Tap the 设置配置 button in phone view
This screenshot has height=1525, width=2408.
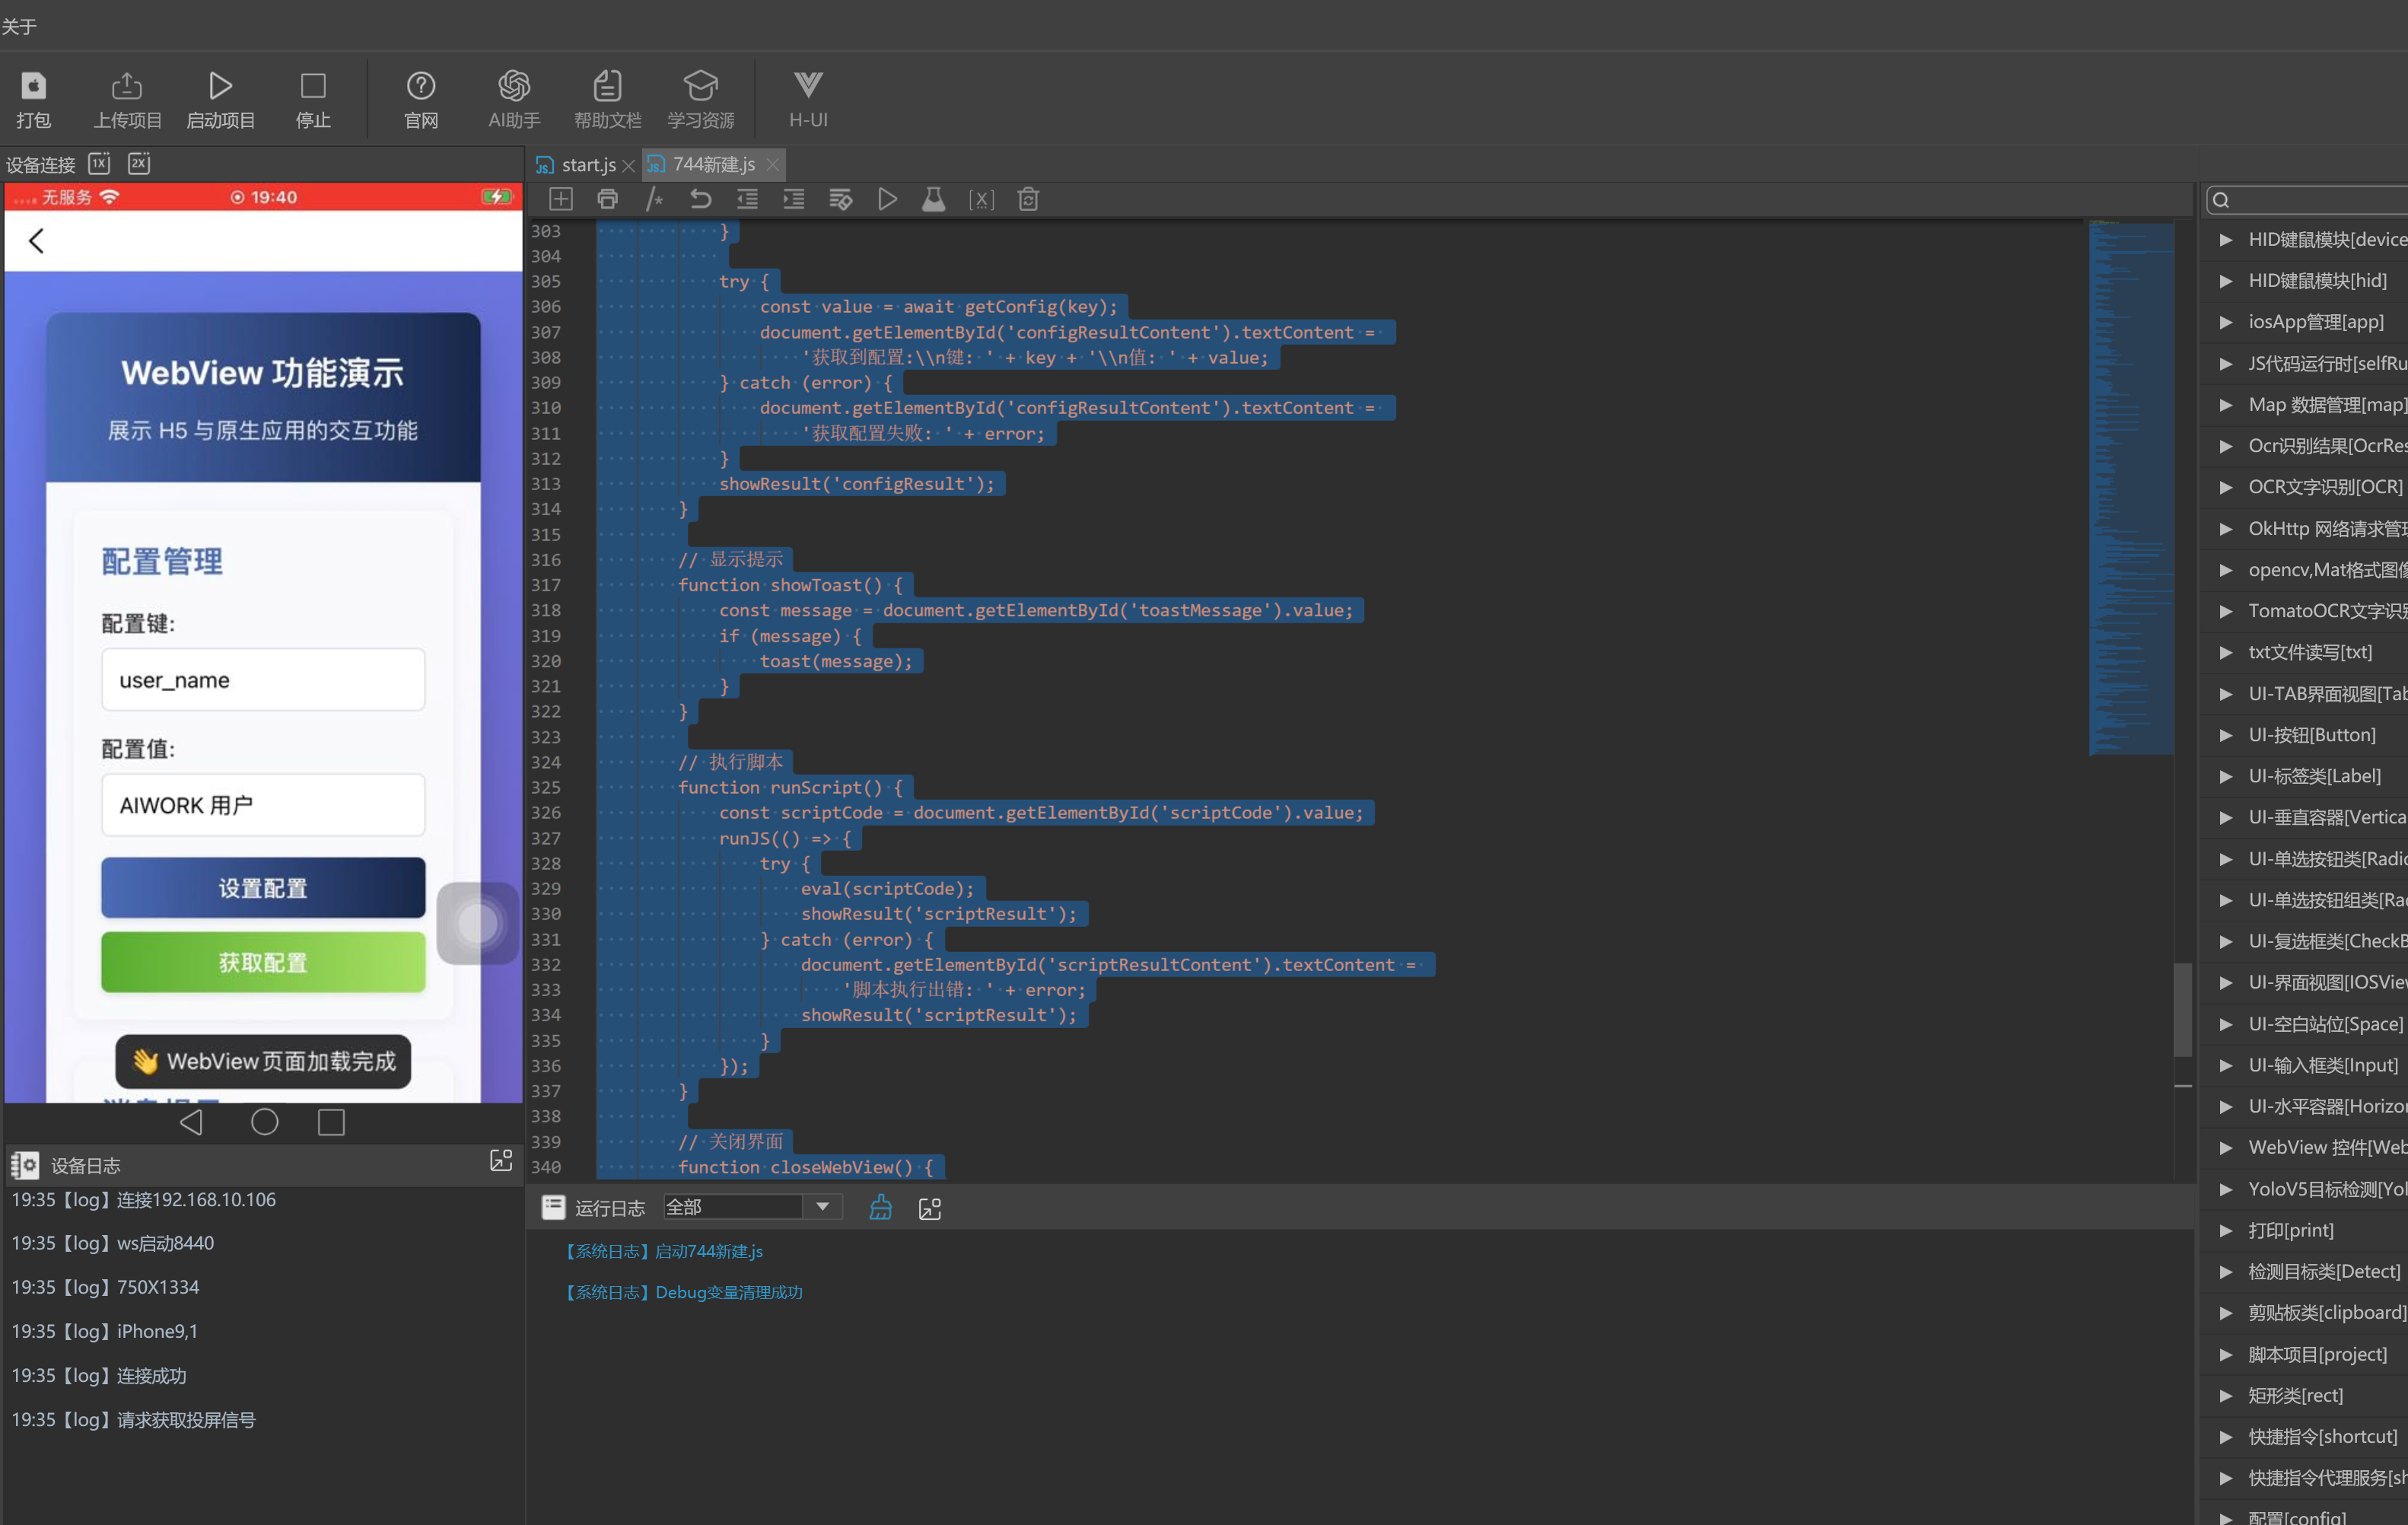pyautogui.click(x=263, y=888)
